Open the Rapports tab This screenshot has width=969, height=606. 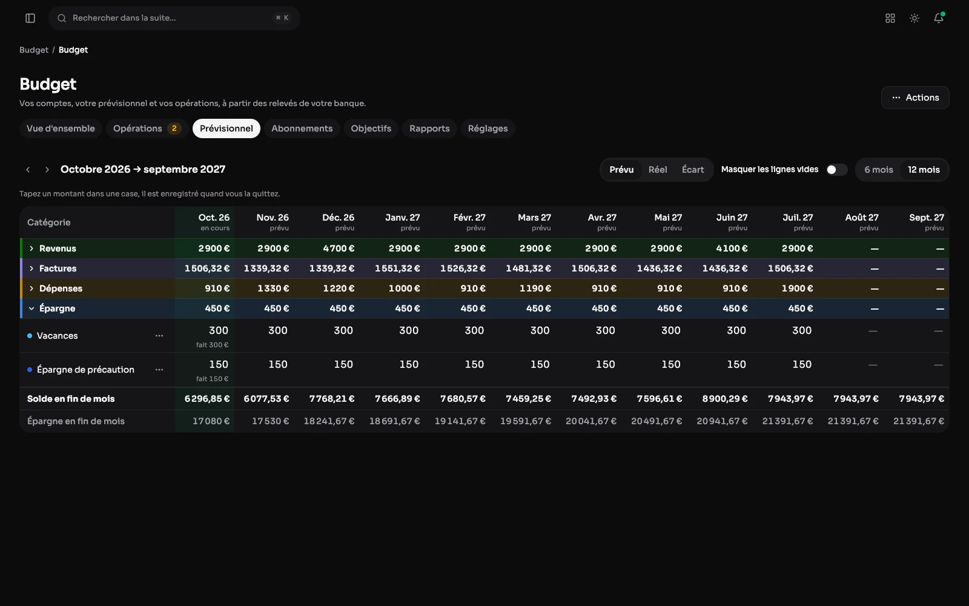pos(429,128)
